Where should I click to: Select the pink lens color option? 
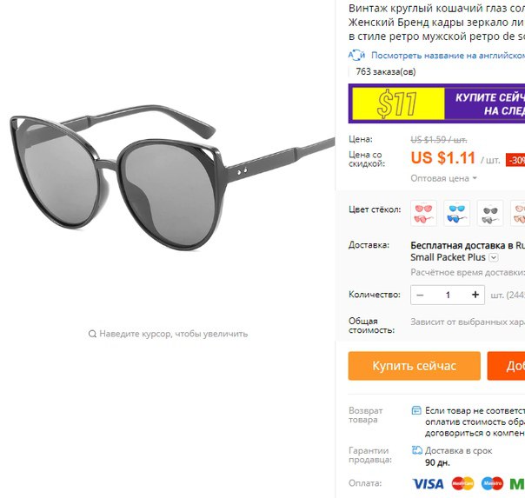423,214
